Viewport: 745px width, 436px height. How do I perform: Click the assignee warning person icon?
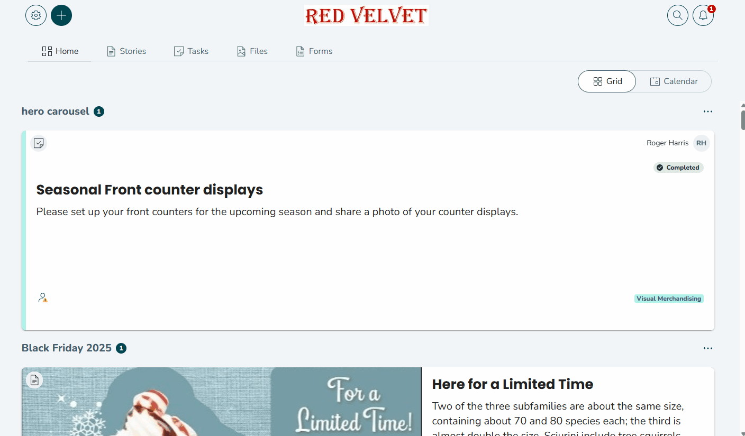(x=43, y=298)
